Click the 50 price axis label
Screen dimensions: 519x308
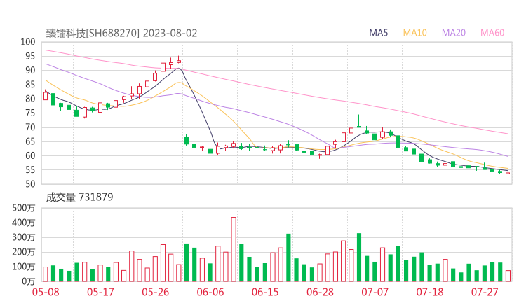tap(30, 184)
